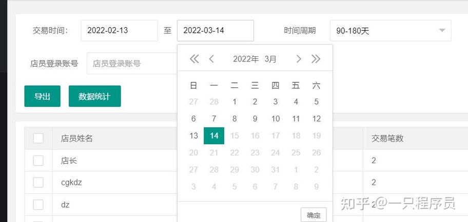Select March 3 in the first March week
This screenshot has height=222, width=468.
click(275, 102)
